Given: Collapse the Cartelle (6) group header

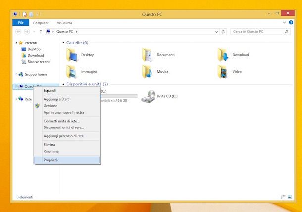Looking at the screenshot, I should [x=63, y=43].
